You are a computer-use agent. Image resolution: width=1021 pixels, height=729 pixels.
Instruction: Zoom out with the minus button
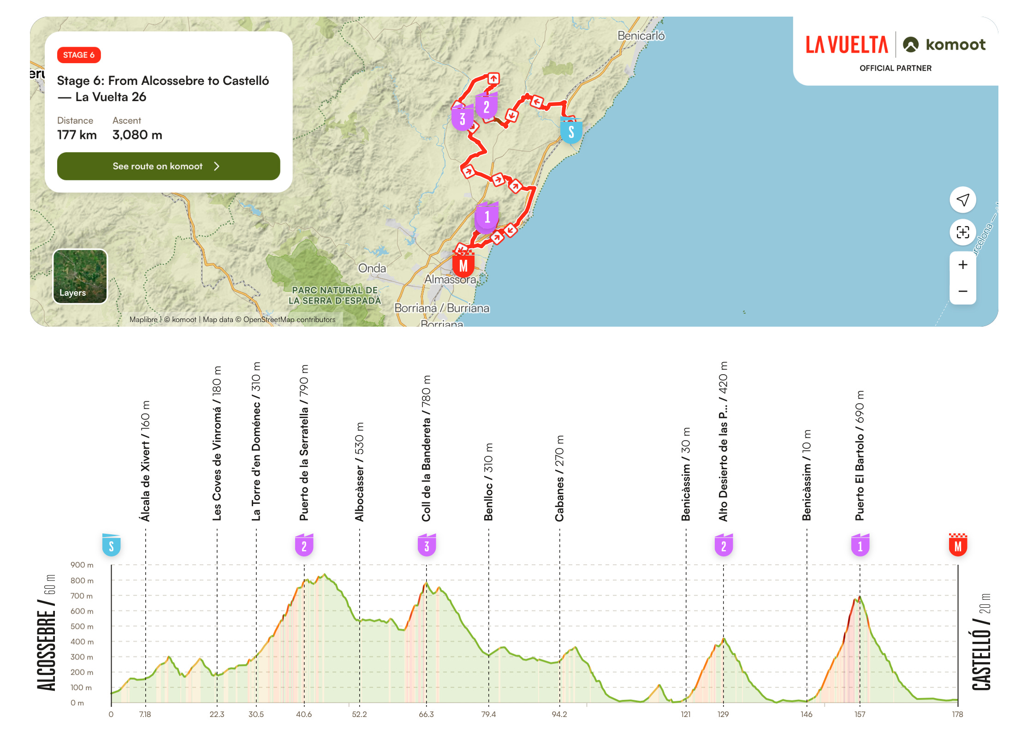[x=962, y=291]
